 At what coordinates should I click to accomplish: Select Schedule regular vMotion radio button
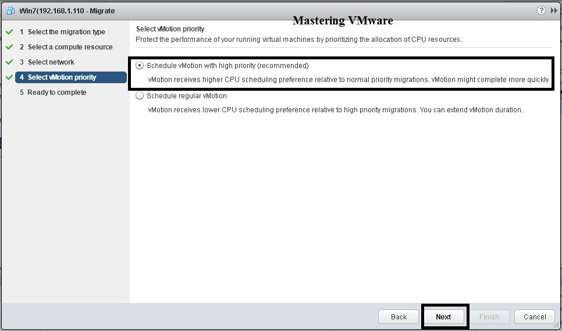(x=140, y=95)
